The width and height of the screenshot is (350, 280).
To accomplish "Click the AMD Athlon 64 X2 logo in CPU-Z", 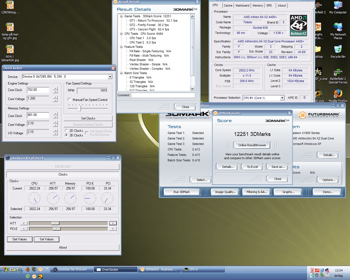I will point(298,25).
